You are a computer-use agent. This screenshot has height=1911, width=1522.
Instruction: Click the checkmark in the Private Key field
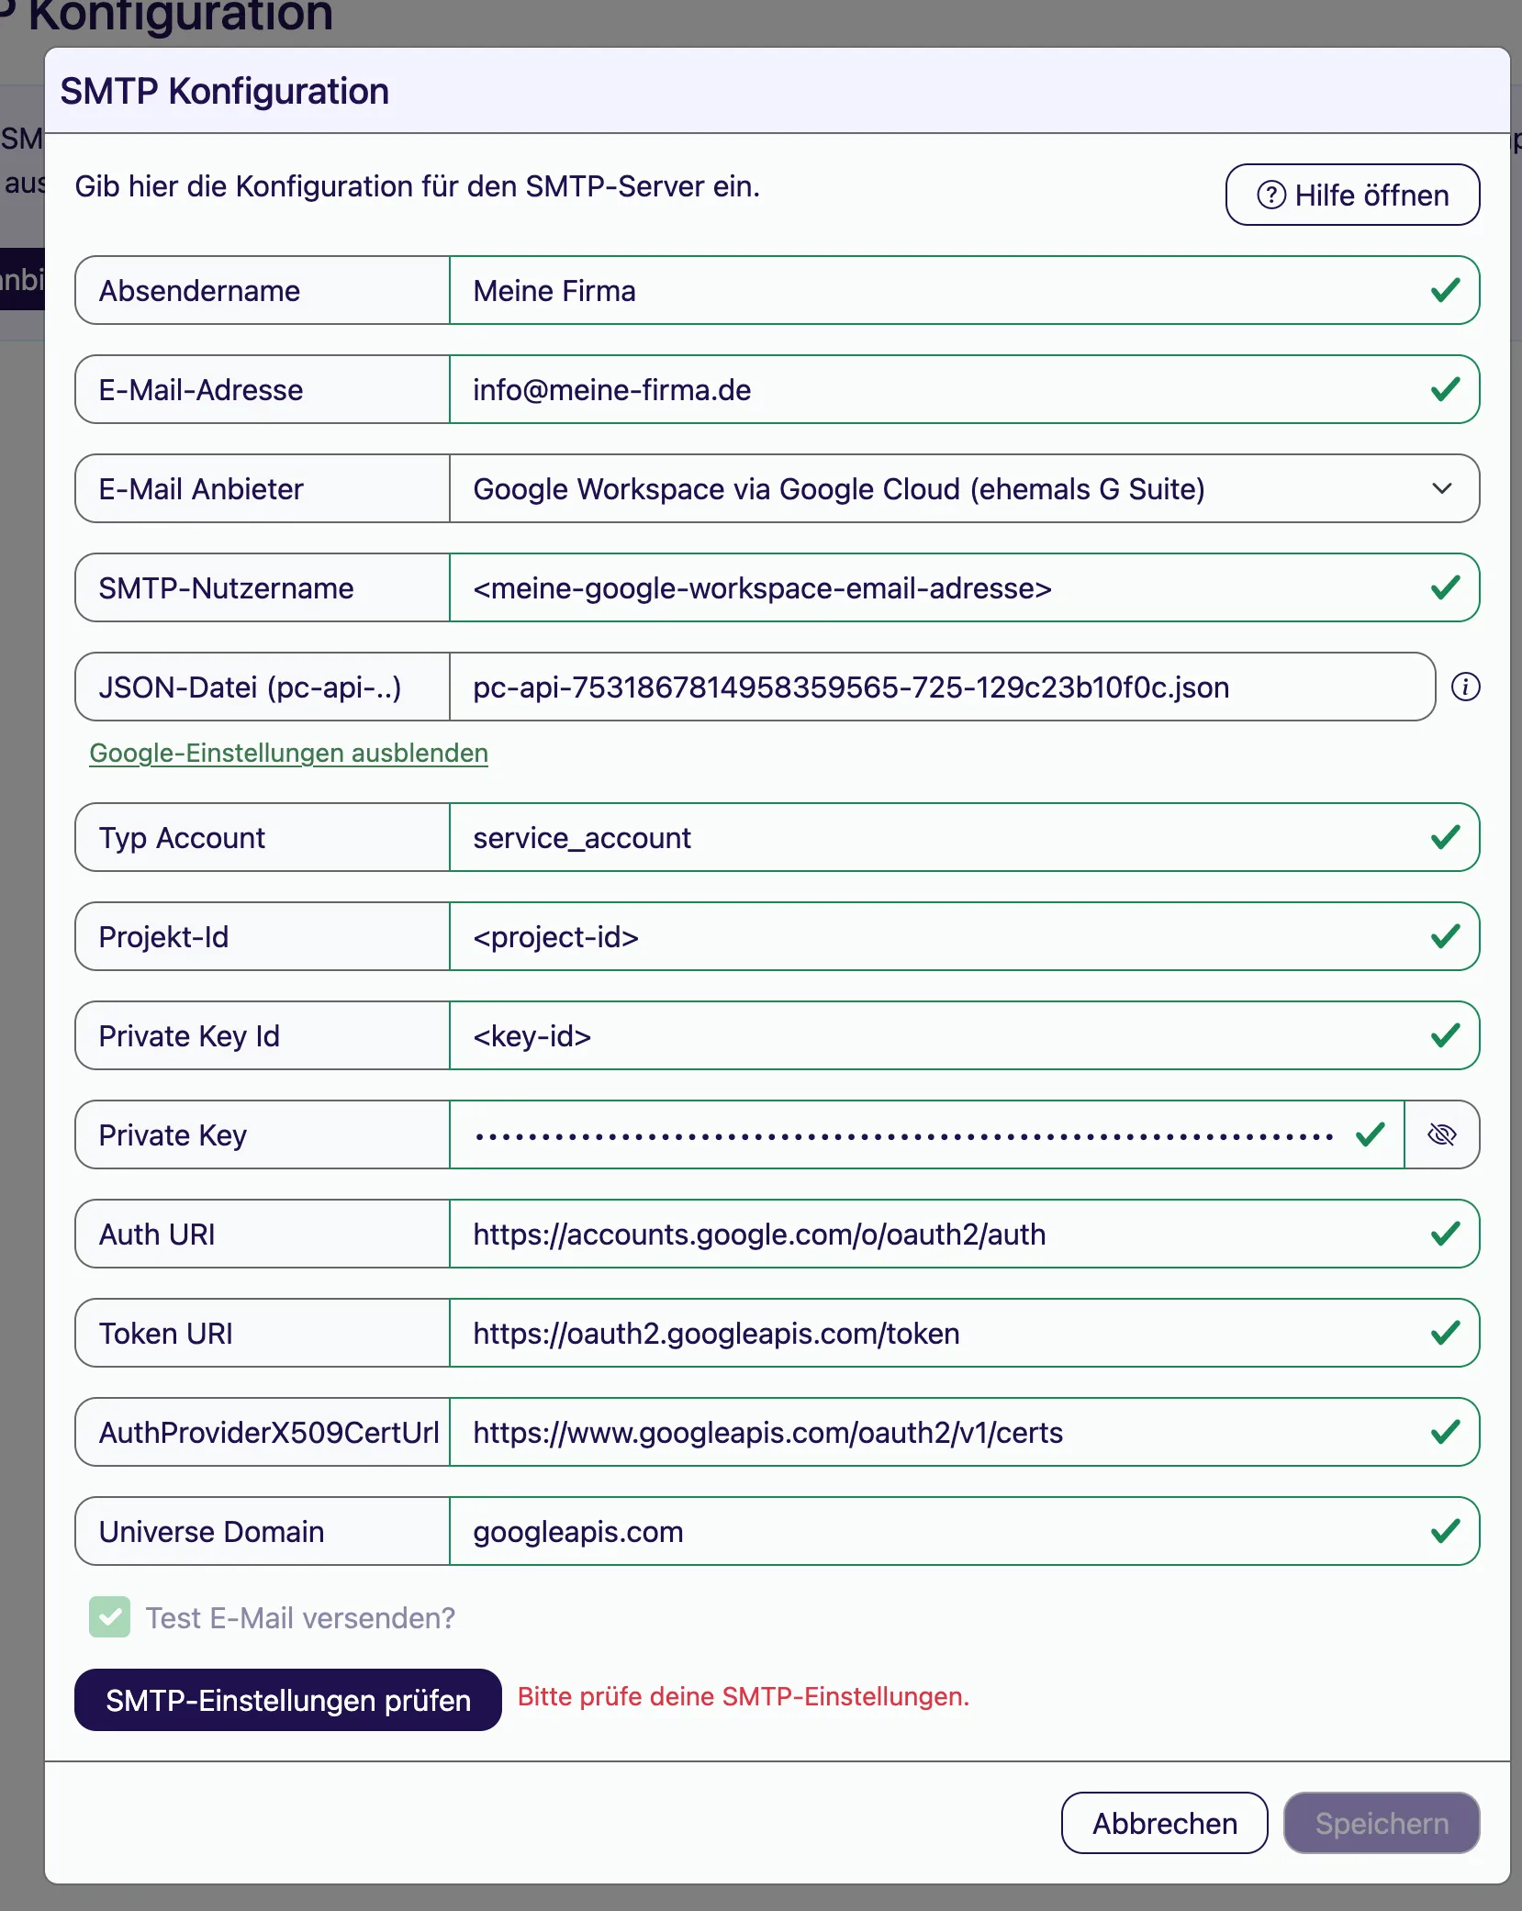[x=1370, y=1134]
